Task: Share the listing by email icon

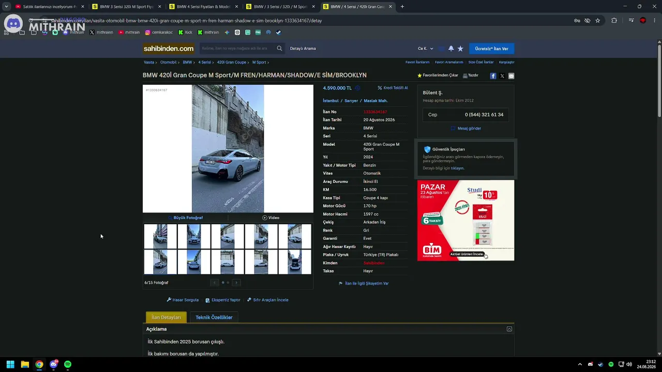Action: click(511, 76)
